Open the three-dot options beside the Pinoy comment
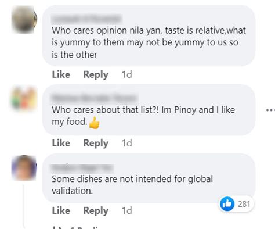Screen dimensions: 275x229 pyautogui.click(x=271, y=110)
